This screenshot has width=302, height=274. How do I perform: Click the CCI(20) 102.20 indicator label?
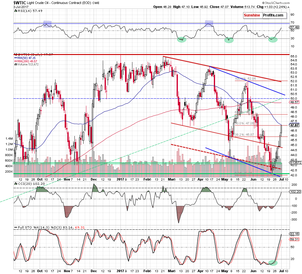pos(31,184)
